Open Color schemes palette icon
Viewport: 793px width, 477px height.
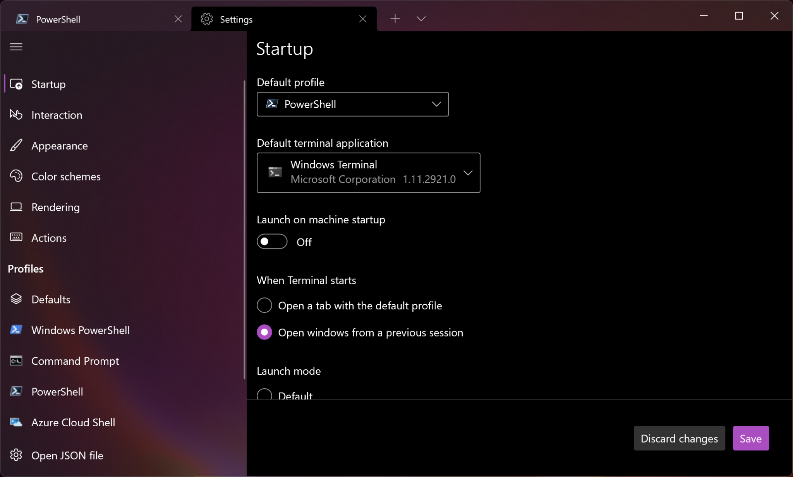pyautogui.click(x=16, y=176)
